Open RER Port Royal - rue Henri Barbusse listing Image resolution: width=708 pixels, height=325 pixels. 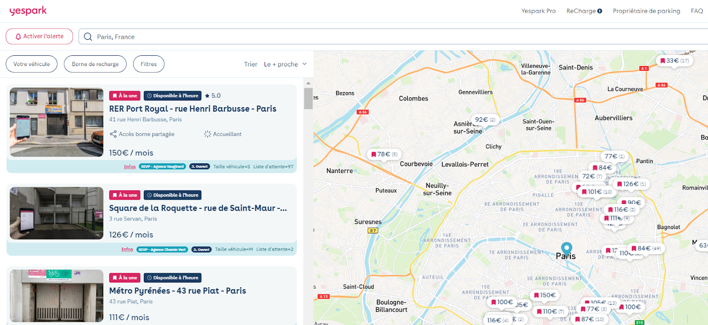pyautogui.click(x=192, y=109)
